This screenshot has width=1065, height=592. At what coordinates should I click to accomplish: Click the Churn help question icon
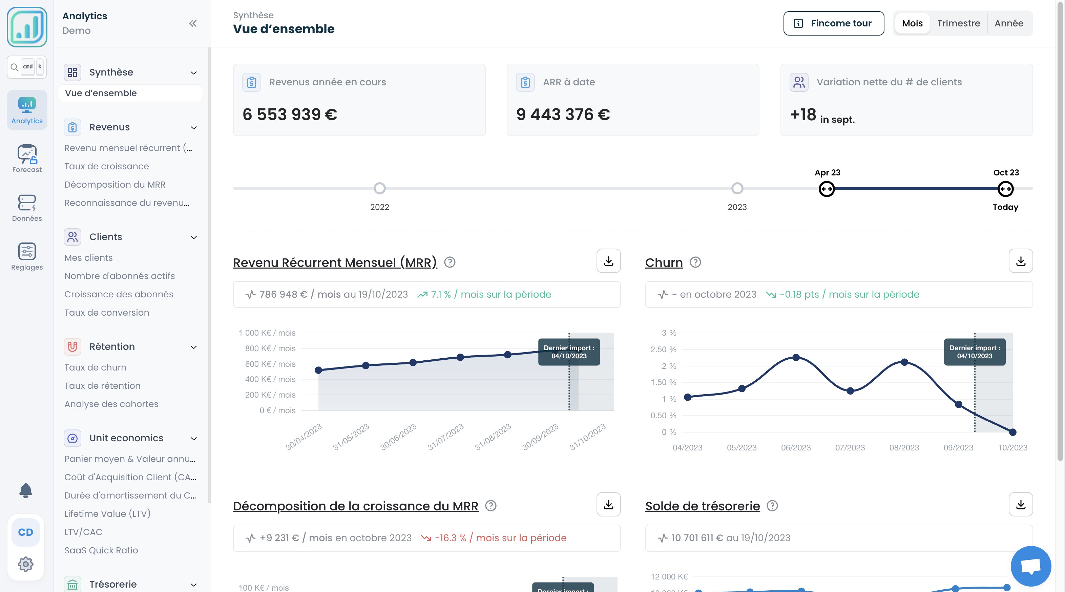695,262
